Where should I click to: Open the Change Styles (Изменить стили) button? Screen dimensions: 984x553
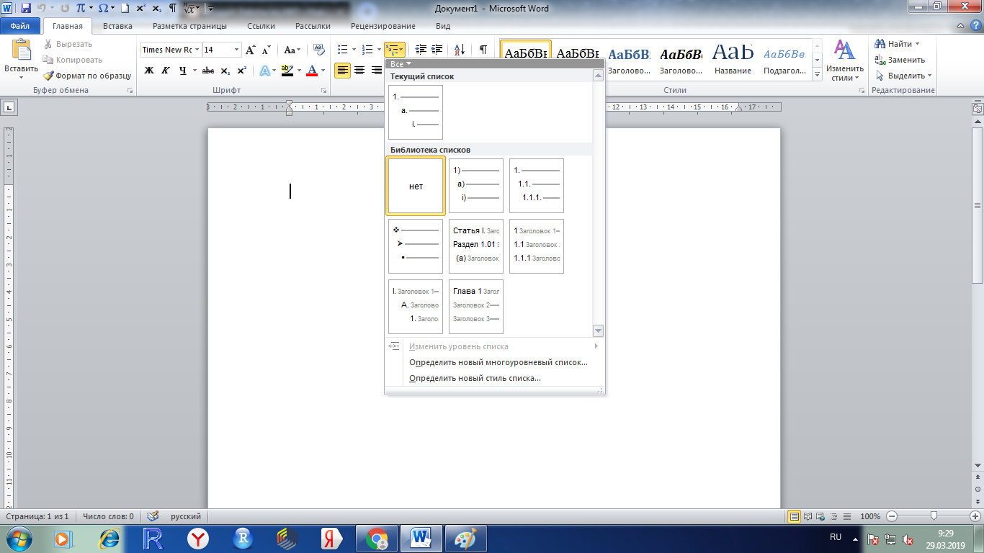844,60
